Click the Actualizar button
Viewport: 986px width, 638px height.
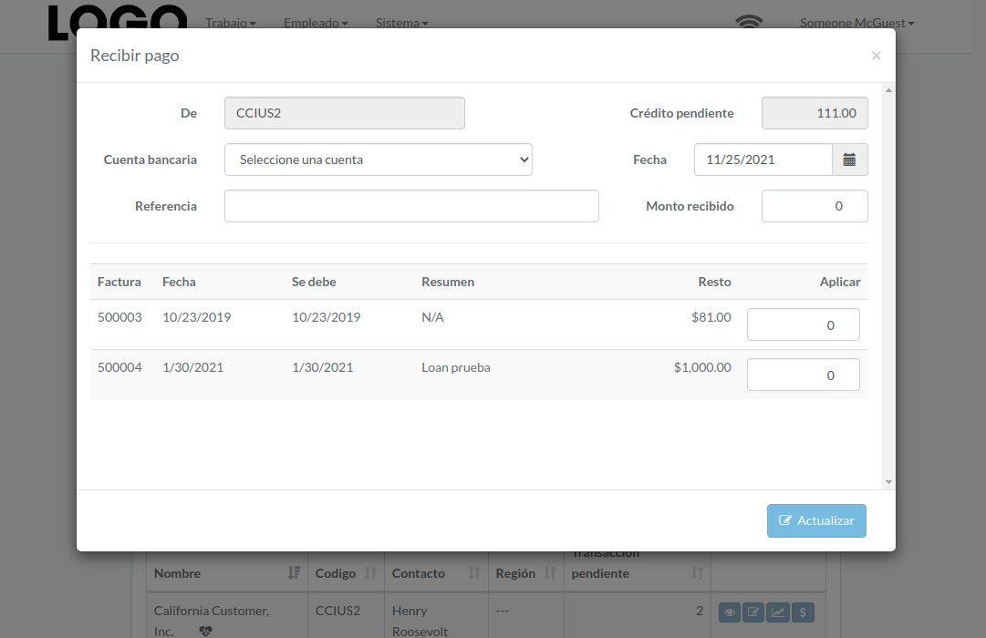click(816, 520)
